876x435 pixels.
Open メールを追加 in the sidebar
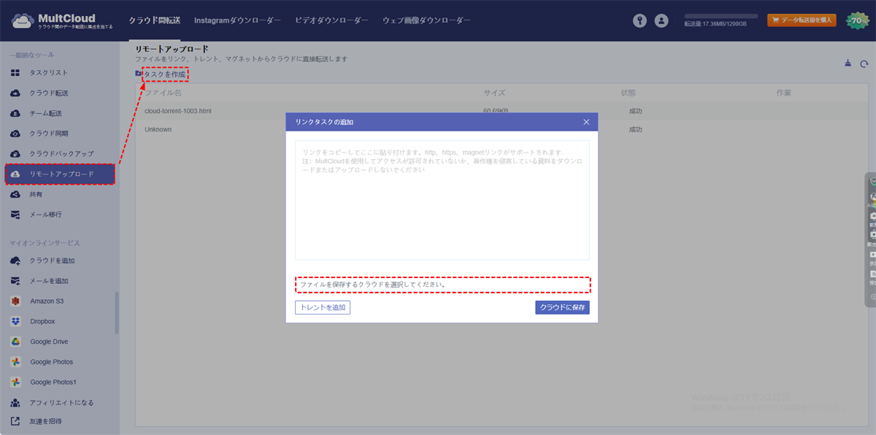click(49, 281)
